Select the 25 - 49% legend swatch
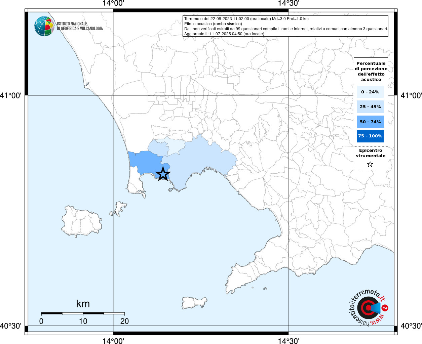Viewport: 422px width, 344px height. coord(370,106)
